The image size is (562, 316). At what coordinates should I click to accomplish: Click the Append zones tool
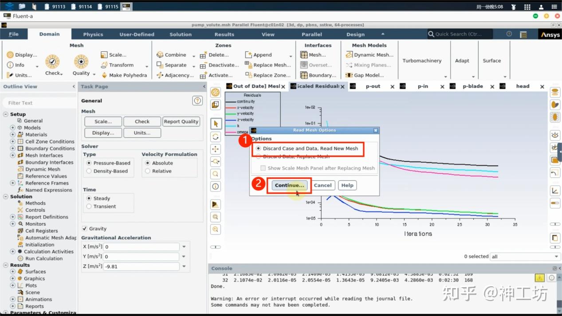(259, 55)
